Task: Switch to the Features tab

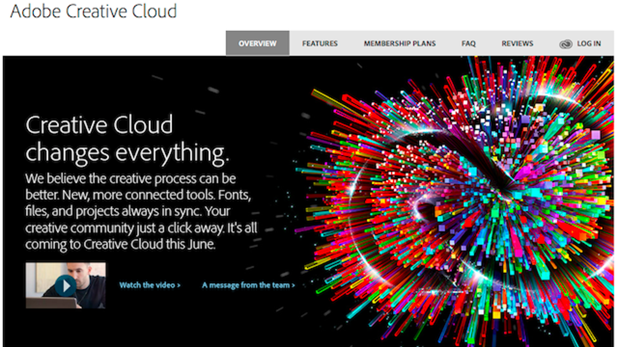Action: 320,44
